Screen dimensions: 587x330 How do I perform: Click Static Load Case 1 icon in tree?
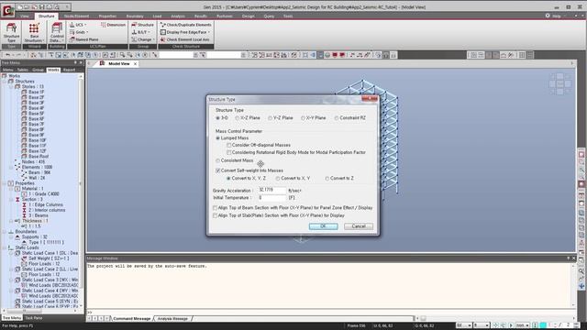coord(17,253)
